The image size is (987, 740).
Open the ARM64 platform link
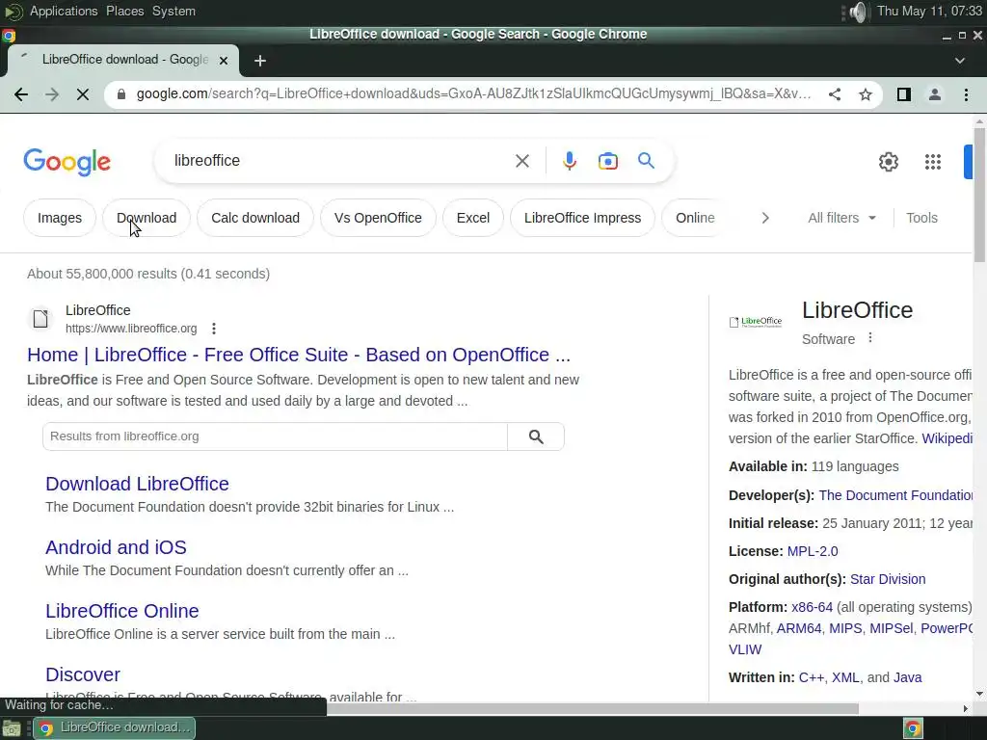click(x=799, y=628)
